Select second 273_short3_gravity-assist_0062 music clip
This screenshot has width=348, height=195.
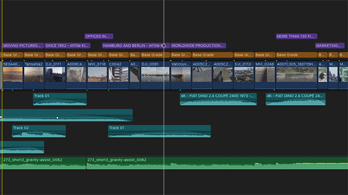pos(217,163)
